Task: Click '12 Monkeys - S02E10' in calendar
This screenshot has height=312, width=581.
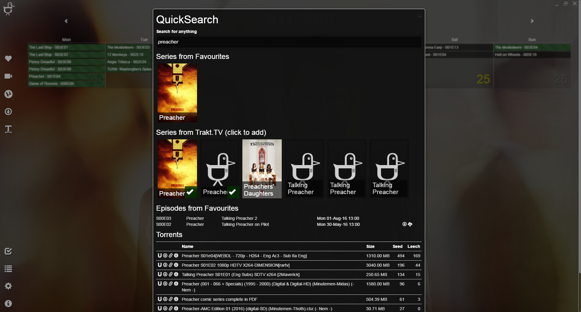Action: coord(129,55)
